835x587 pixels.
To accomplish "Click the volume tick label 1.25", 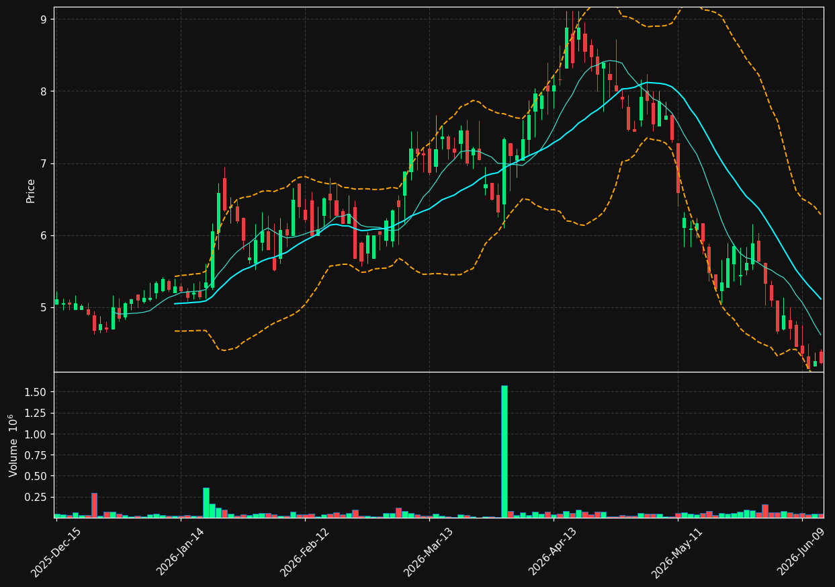I will (x=36, y=413).
